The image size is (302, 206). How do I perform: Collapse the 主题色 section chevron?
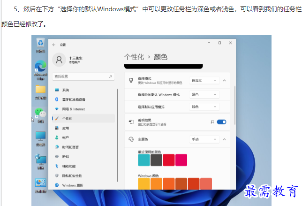click(x=224, y=139)
